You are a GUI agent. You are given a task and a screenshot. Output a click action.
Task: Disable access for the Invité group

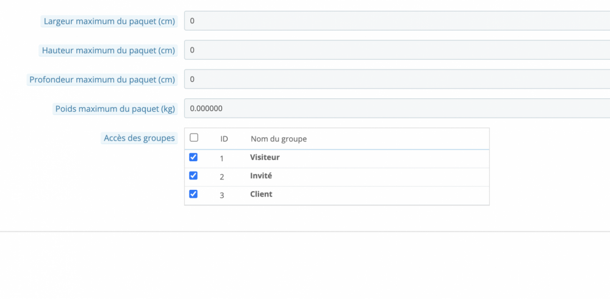pos(193,176)
